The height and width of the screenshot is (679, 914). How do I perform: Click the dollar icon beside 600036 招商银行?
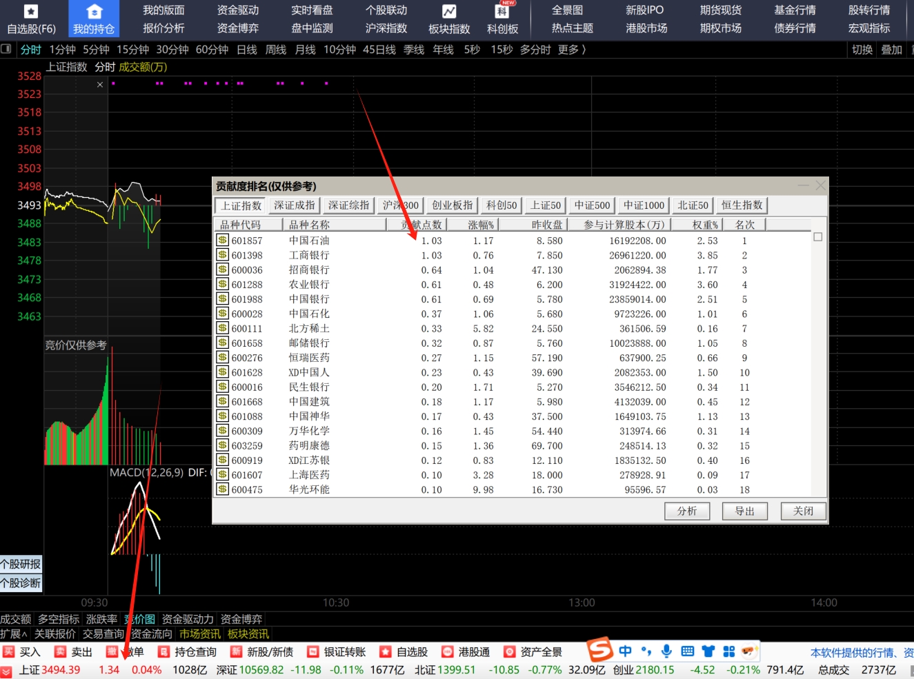pos(222,270)
